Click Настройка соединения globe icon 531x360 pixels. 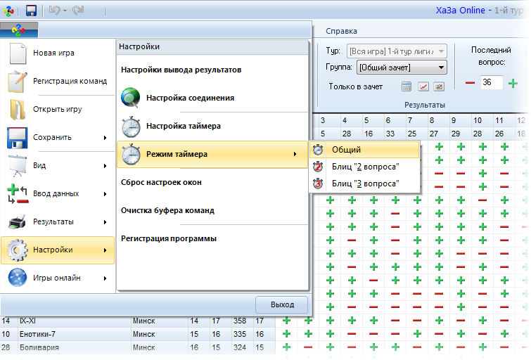(130, 98)
